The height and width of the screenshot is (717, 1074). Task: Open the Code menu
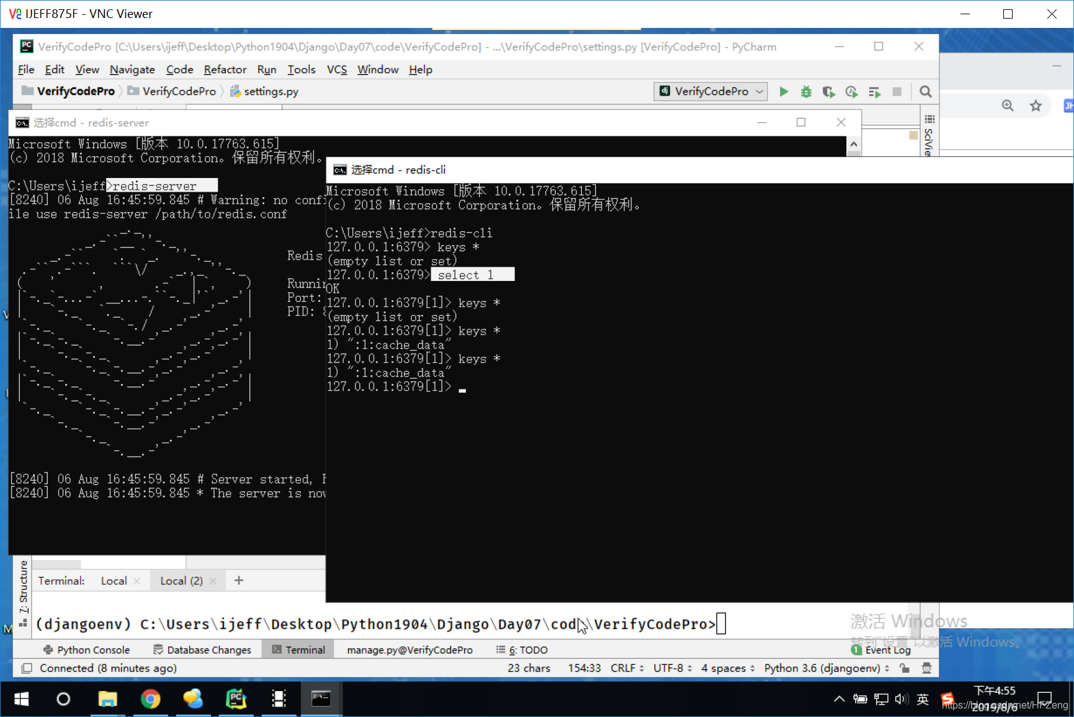[x=179, y=69]
